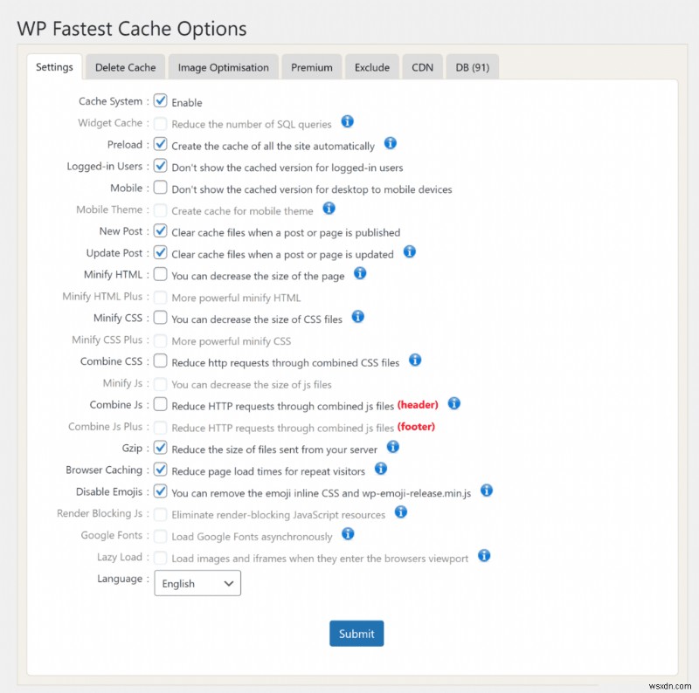Viewport: 699px width, 693px height.
Task: Show info for Combine CSS option
Action: pyautogui.click(x=415, y=360)
